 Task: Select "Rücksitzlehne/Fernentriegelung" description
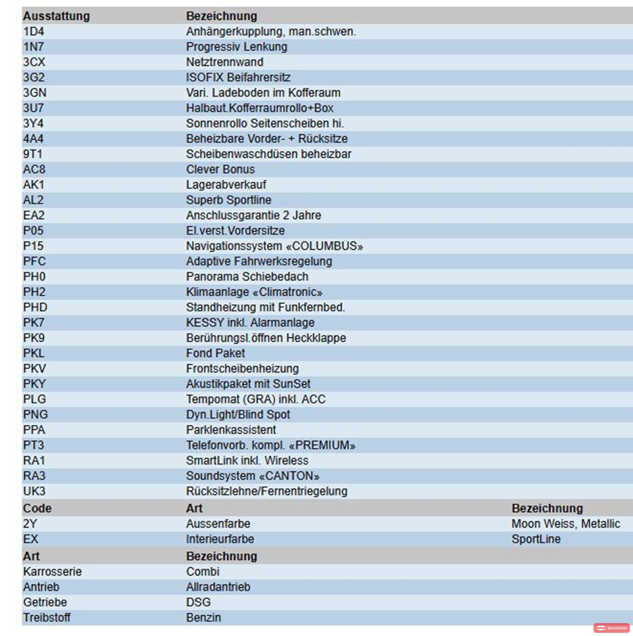[x=267, y=491]
